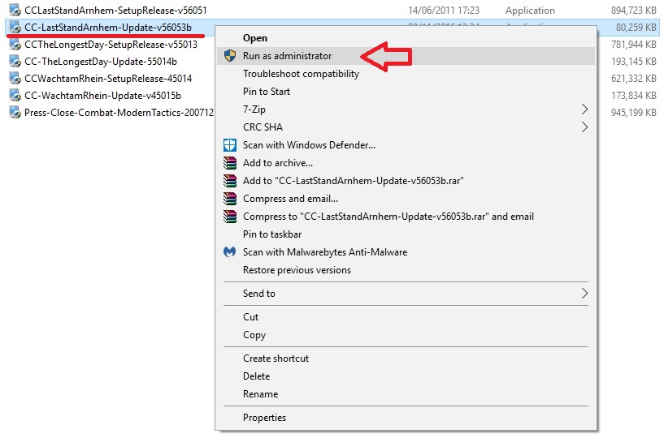664x438 pixels.
Task: Click the WinRAR icon beside Add to archive
Action: (x=230, y=163)
